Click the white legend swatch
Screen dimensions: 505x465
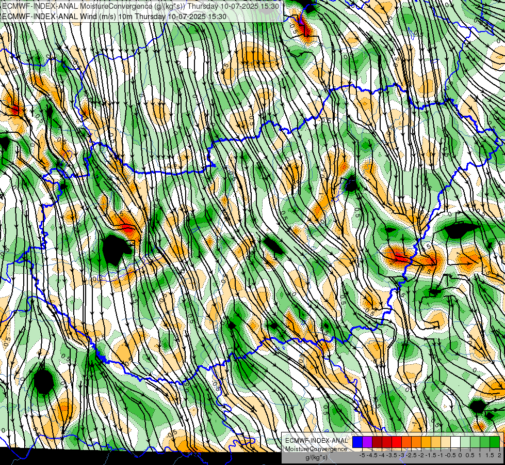(x=455, y=442)
